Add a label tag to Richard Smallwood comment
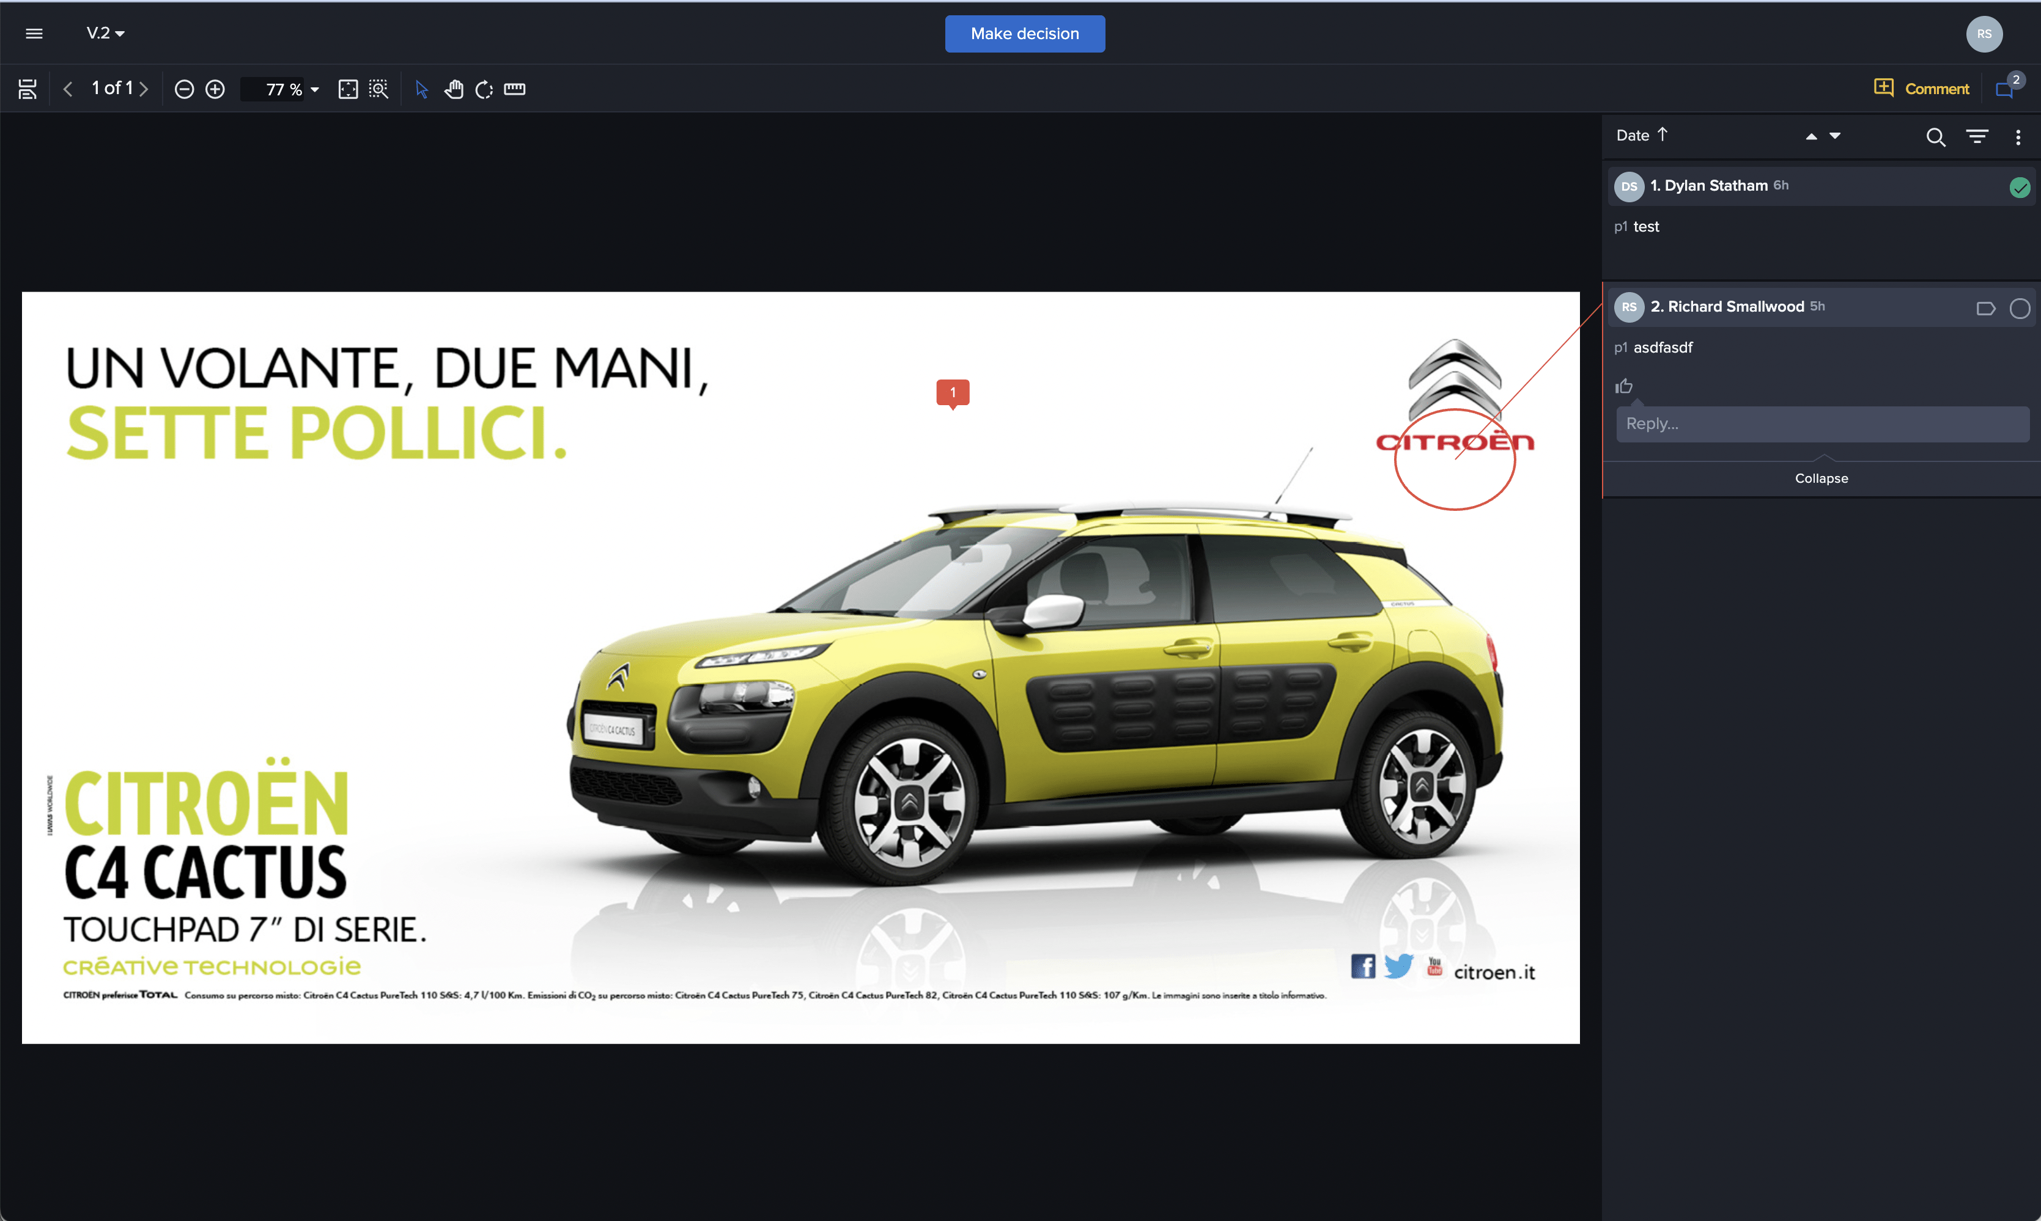 pos(1986,309)
